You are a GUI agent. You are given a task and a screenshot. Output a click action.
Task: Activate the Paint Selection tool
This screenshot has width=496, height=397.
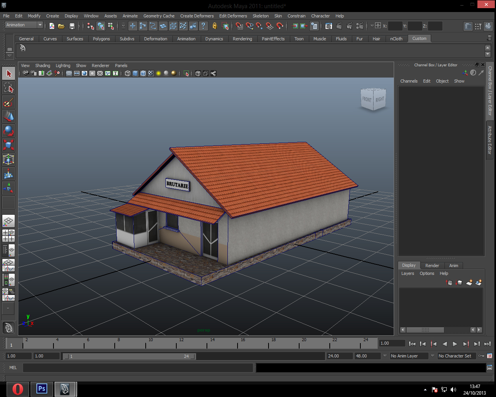pyautogui.click(x=9, y=102)
